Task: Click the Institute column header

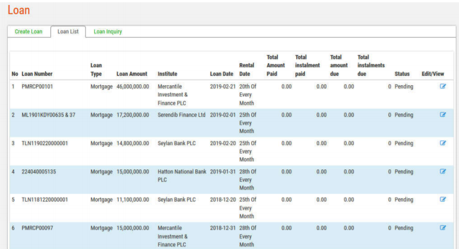Action: click(167, 74)
